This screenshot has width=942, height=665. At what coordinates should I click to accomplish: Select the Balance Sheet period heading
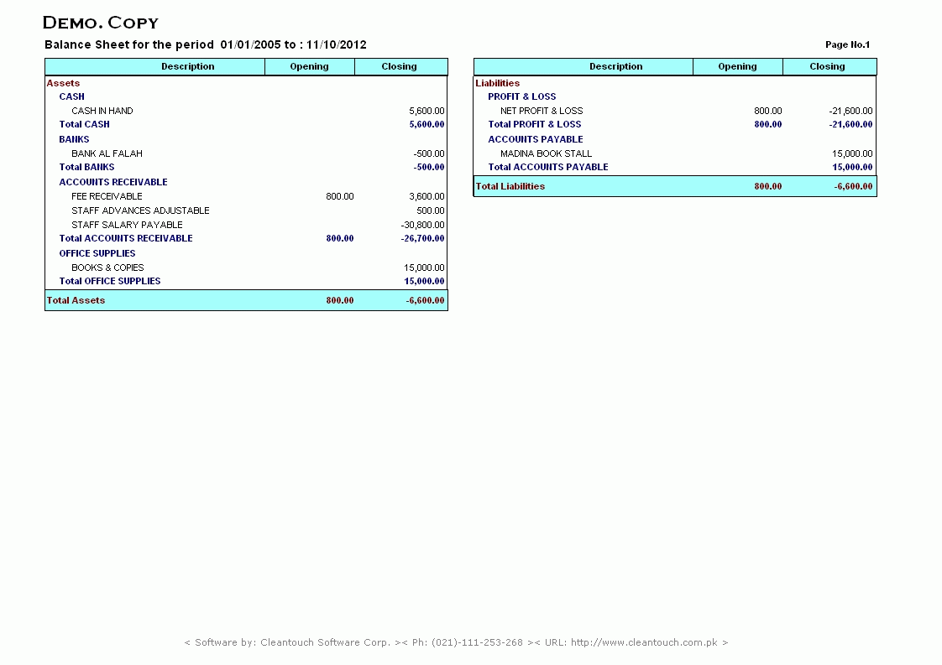pyautogui.click(x=206, y=44)
